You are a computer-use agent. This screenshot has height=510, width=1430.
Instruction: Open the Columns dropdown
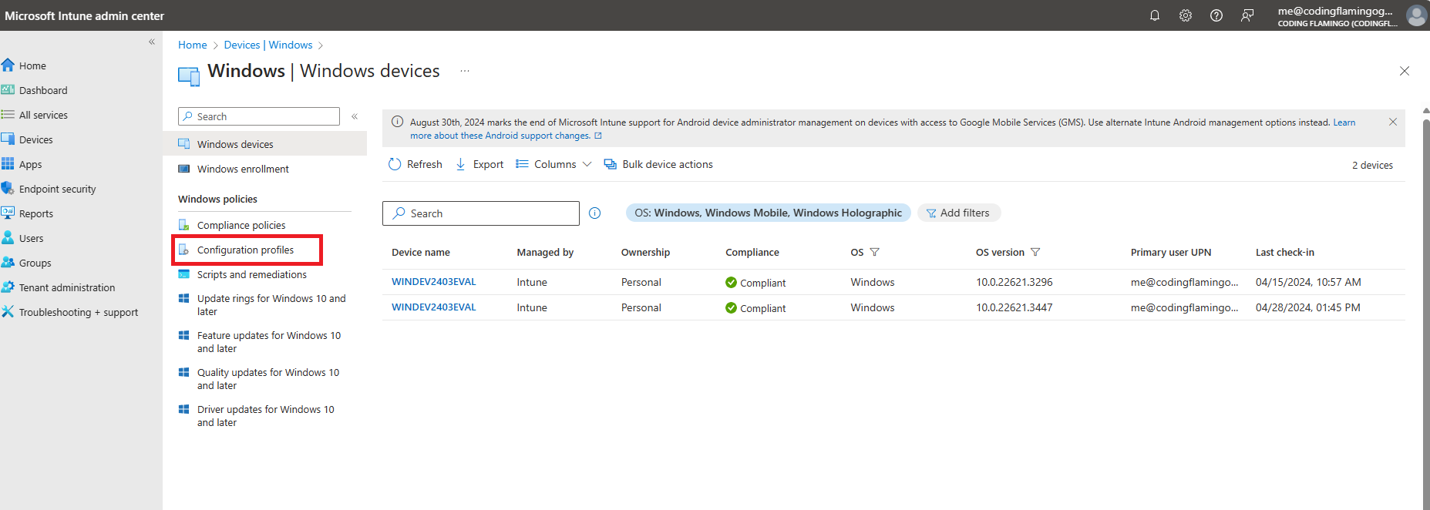pyautogui.click(x=553, y=164)
